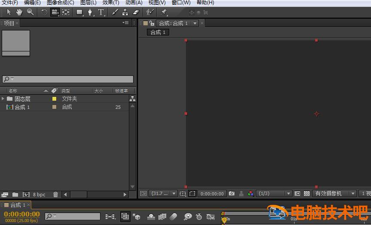Click the tan label swatch for 合成 1
371x225 pixels.
[x=54, y=107]
